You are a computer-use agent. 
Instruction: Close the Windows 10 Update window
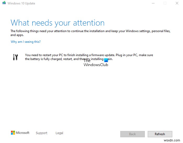177,3
